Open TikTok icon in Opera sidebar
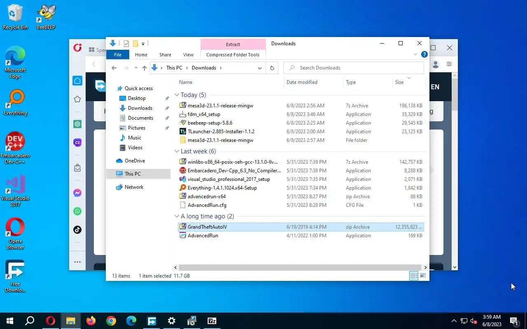This screenshot has height=329, width=527. 77,230
